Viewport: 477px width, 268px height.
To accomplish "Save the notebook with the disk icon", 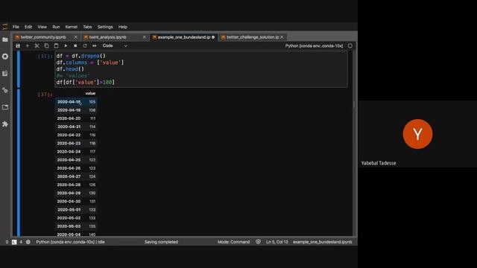I will pyautogui.click(x=18, y=46).
